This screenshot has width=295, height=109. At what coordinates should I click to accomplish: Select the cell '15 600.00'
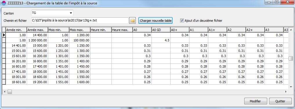point(37,51)
